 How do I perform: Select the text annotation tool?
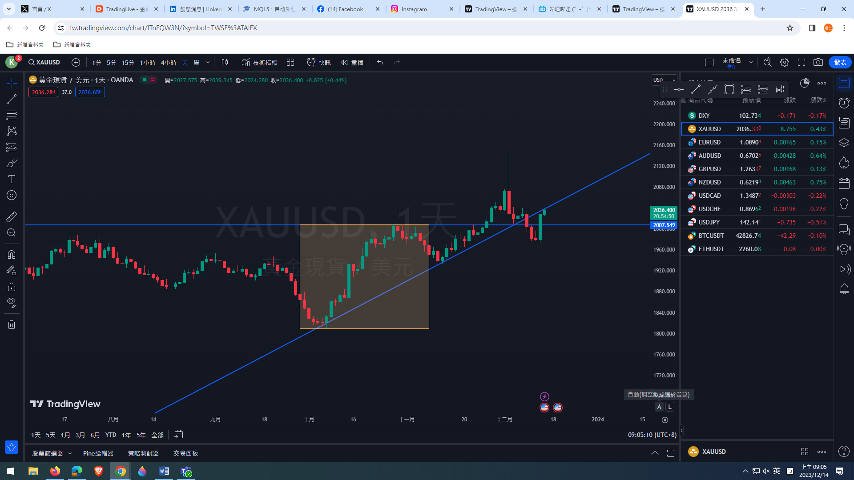12,179
